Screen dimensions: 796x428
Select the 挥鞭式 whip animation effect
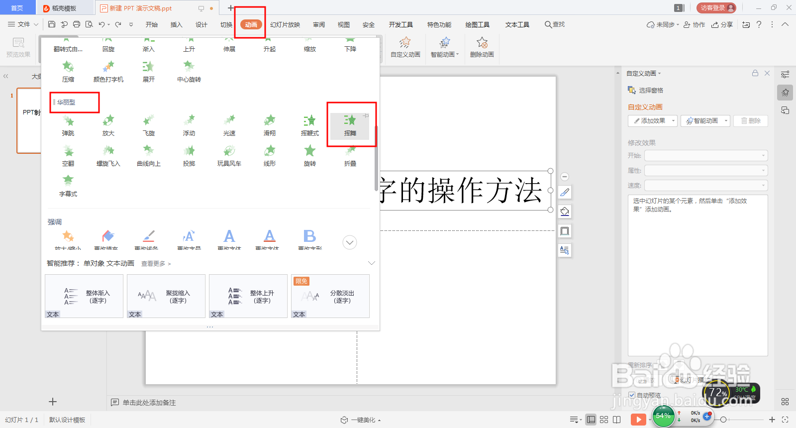(310, 125)
